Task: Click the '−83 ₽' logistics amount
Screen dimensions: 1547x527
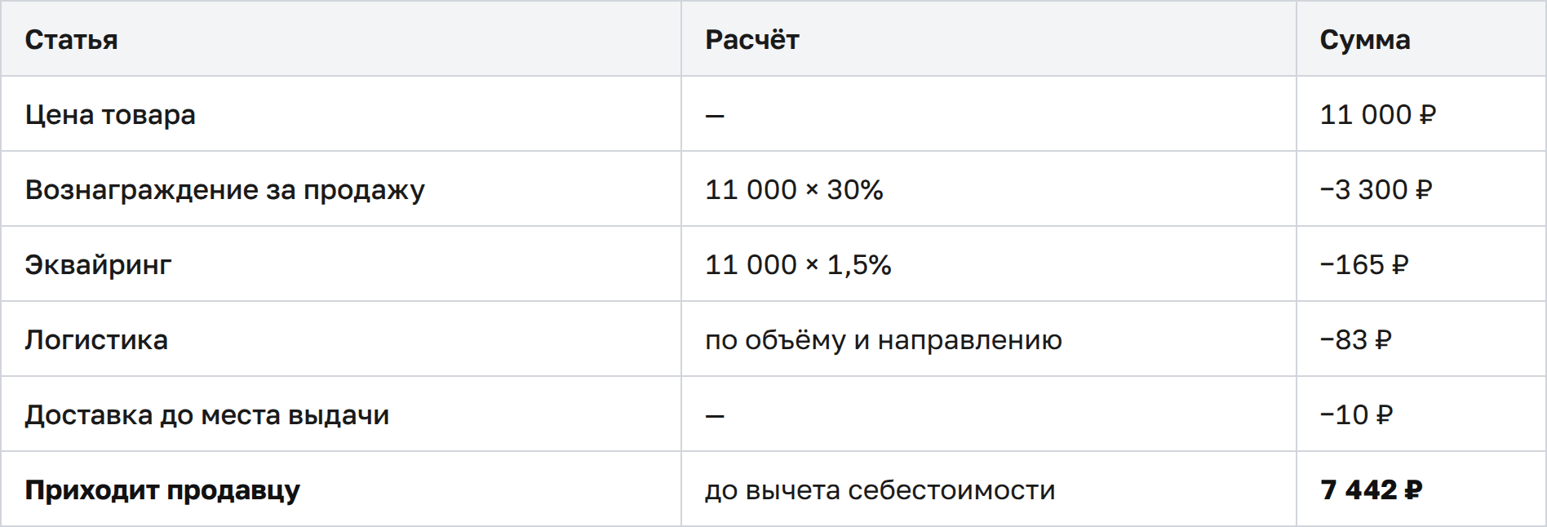Action: [x=1355, y=339]
